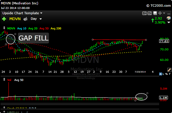The height and width of the screenshot is (113, 172).
Task: Click the 3.90% percent change value
Action: click(160, 22)
